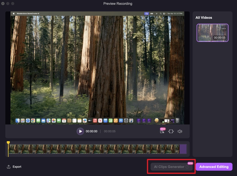This screenshot has height=176, width=237.
Task: Mute the volume with the speaker icon
Action: coord(180,131)
